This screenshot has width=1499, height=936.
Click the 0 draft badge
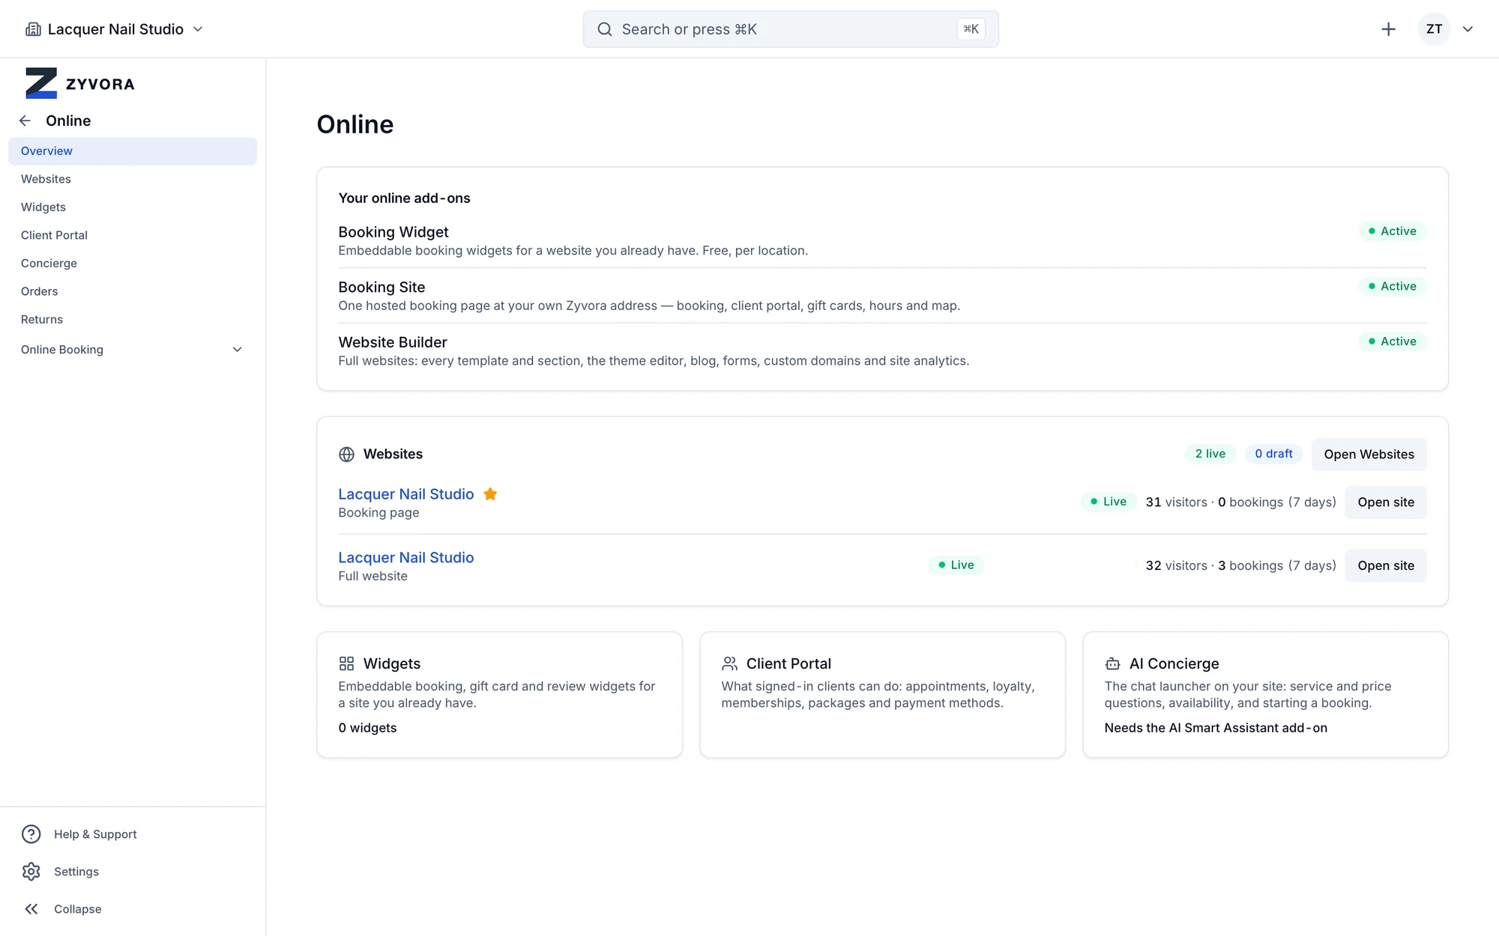click(1273, 454)
